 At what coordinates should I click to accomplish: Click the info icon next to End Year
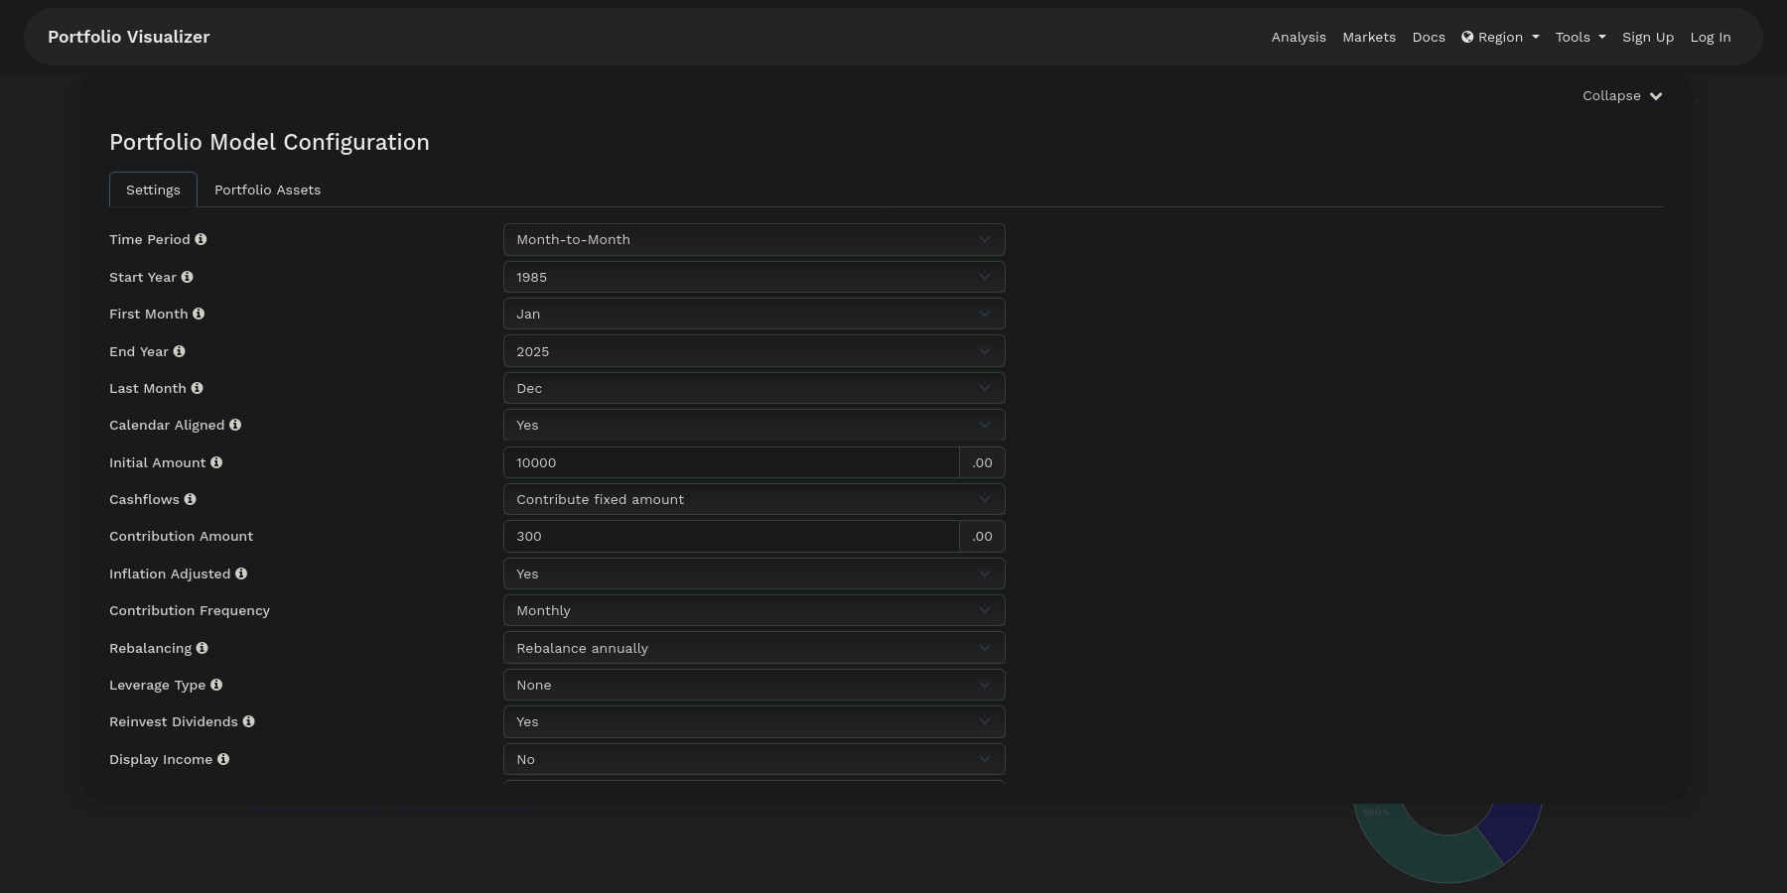[x=179, y=351]
